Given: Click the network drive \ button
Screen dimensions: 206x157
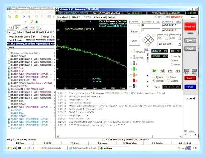Looking at the screenshot, I should (39, 27).
